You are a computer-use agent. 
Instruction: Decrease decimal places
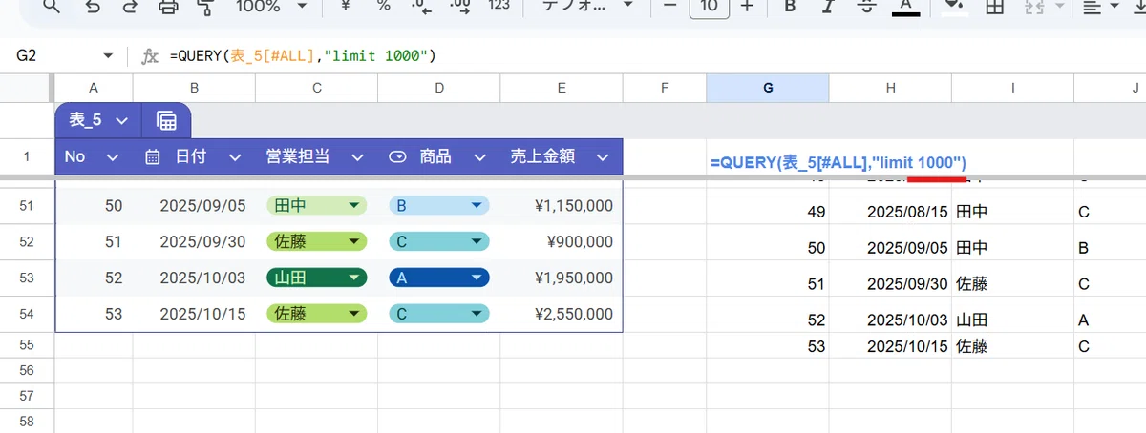[x=421, y=6]
